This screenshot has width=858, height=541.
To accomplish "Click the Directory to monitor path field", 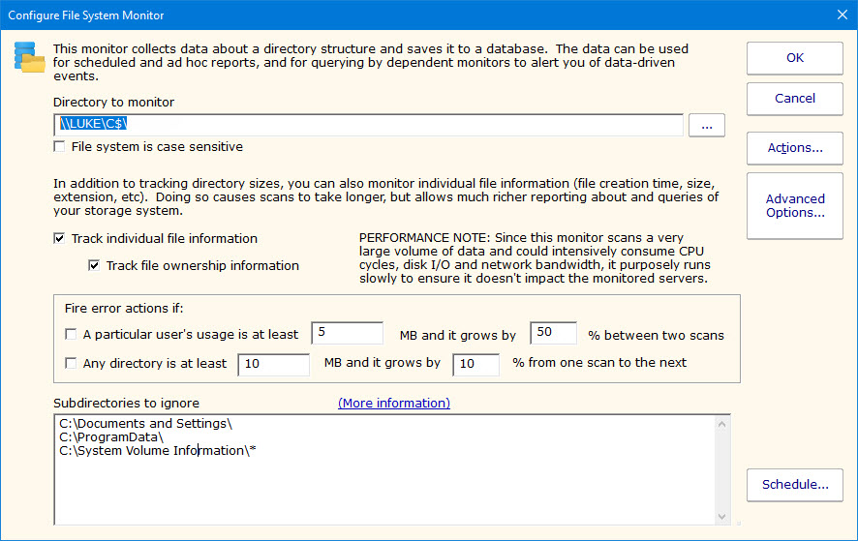I will (x=368, y=125).
